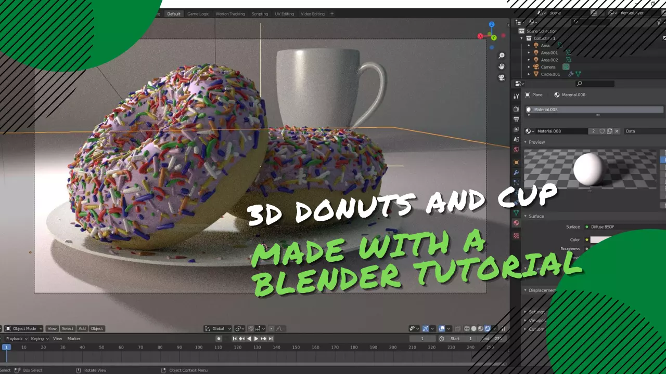Image resolution: width=666 pixels, height=374 pixels.
Task: Click the red X axis on navigation gizmo
Action: [481, 36]
